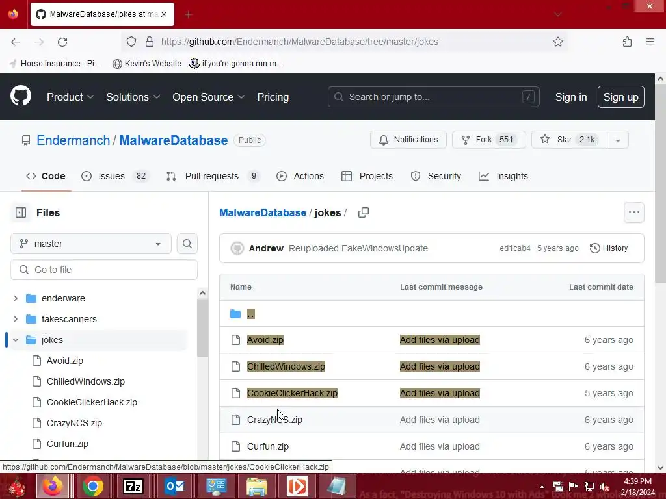Click the Search or jump to field
The width and height of the screenshot is (666, 499).
433,97
